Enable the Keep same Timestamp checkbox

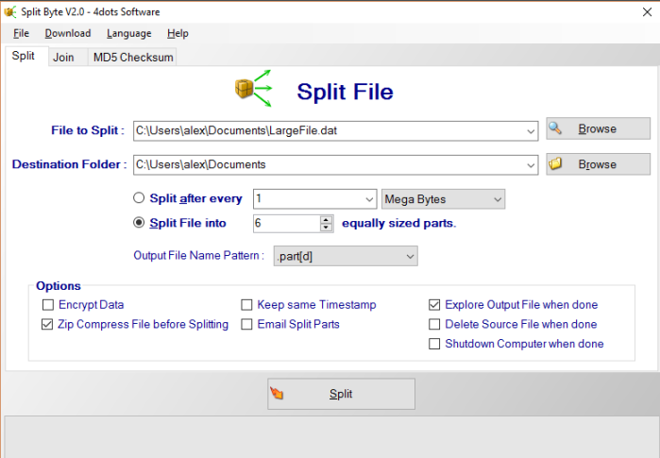[246, 305]
